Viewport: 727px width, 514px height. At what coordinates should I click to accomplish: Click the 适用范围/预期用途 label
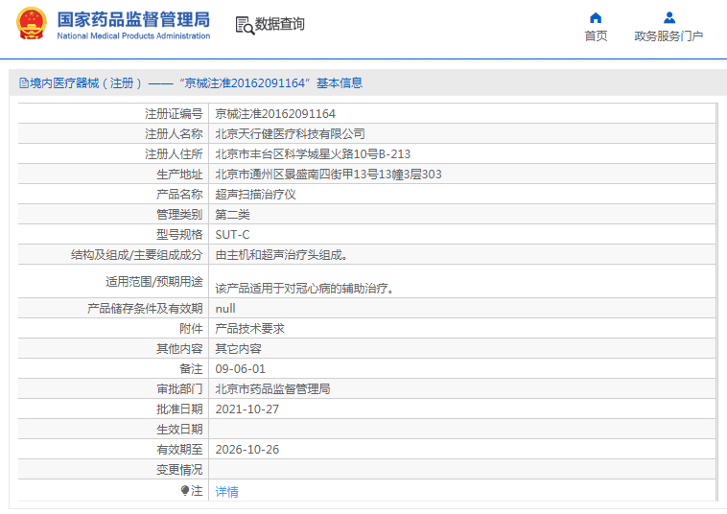tap(154, 281)
